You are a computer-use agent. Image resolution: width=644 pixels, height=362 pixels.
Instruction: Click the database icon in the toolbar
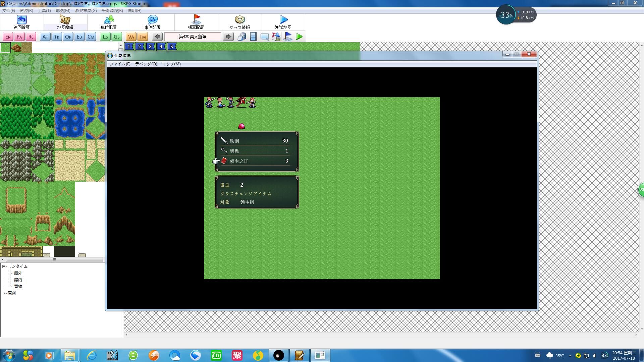[x=242, y=37]
